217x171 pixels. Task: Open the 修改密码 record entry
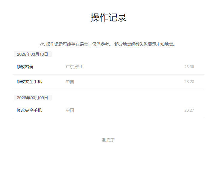coord(108,67)
